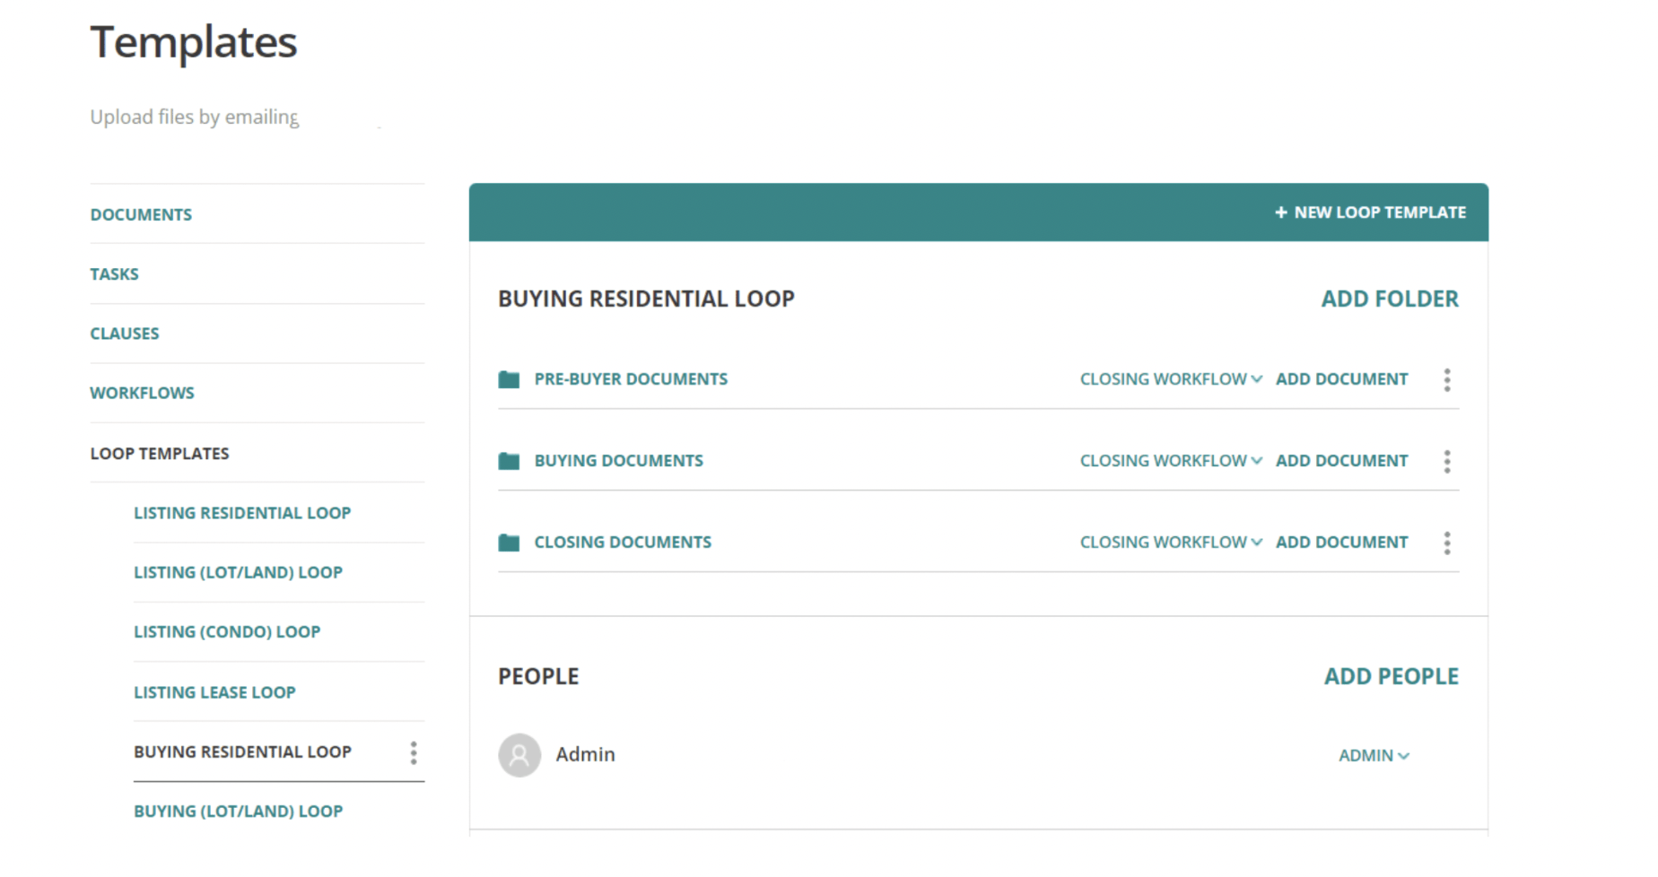Select Documents in the sidebar
The image size is (1658, 877).
coord(141,214)
